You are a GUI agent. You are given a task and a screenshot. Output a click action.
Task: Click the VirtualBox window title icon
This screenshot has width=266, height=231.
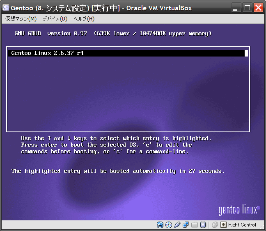[6, 8]
